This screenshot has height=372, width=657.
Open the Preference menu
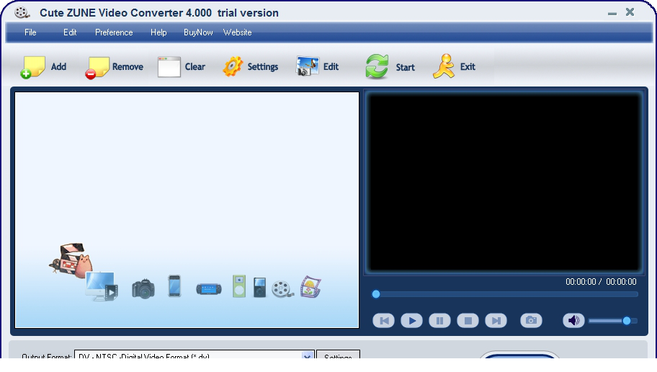[x=114, y=32]
